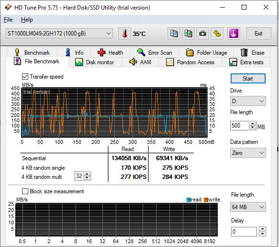Open the Health tab with red cross

tap(111, 53)
